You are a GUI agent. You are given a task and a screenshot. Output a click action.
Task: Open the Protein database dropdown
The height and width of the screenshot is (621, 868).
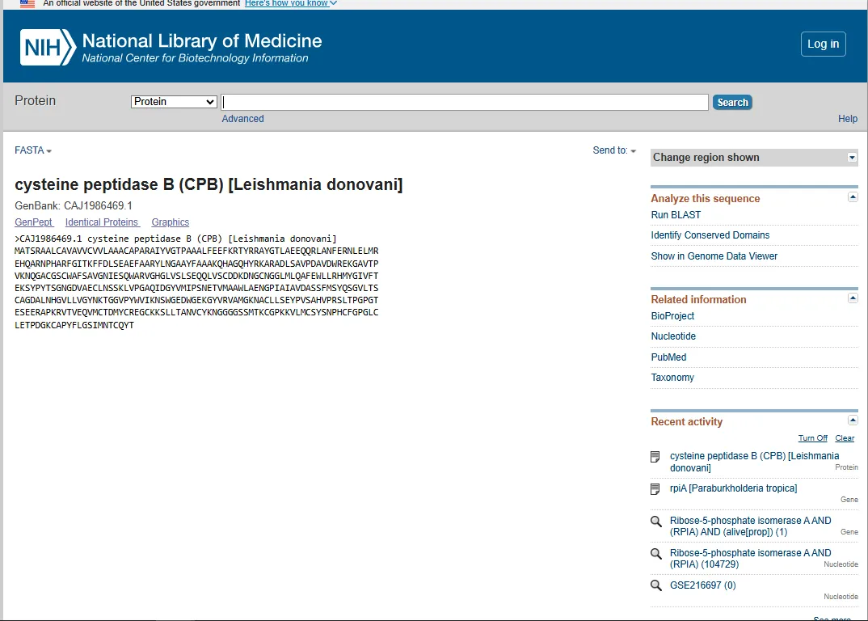coord(174,102)
